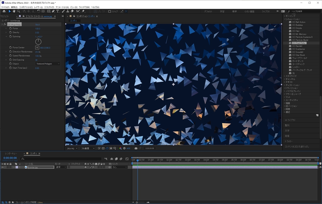
Task: Toggle the スナップ snapping checkbox
Action: pos(109,11)
